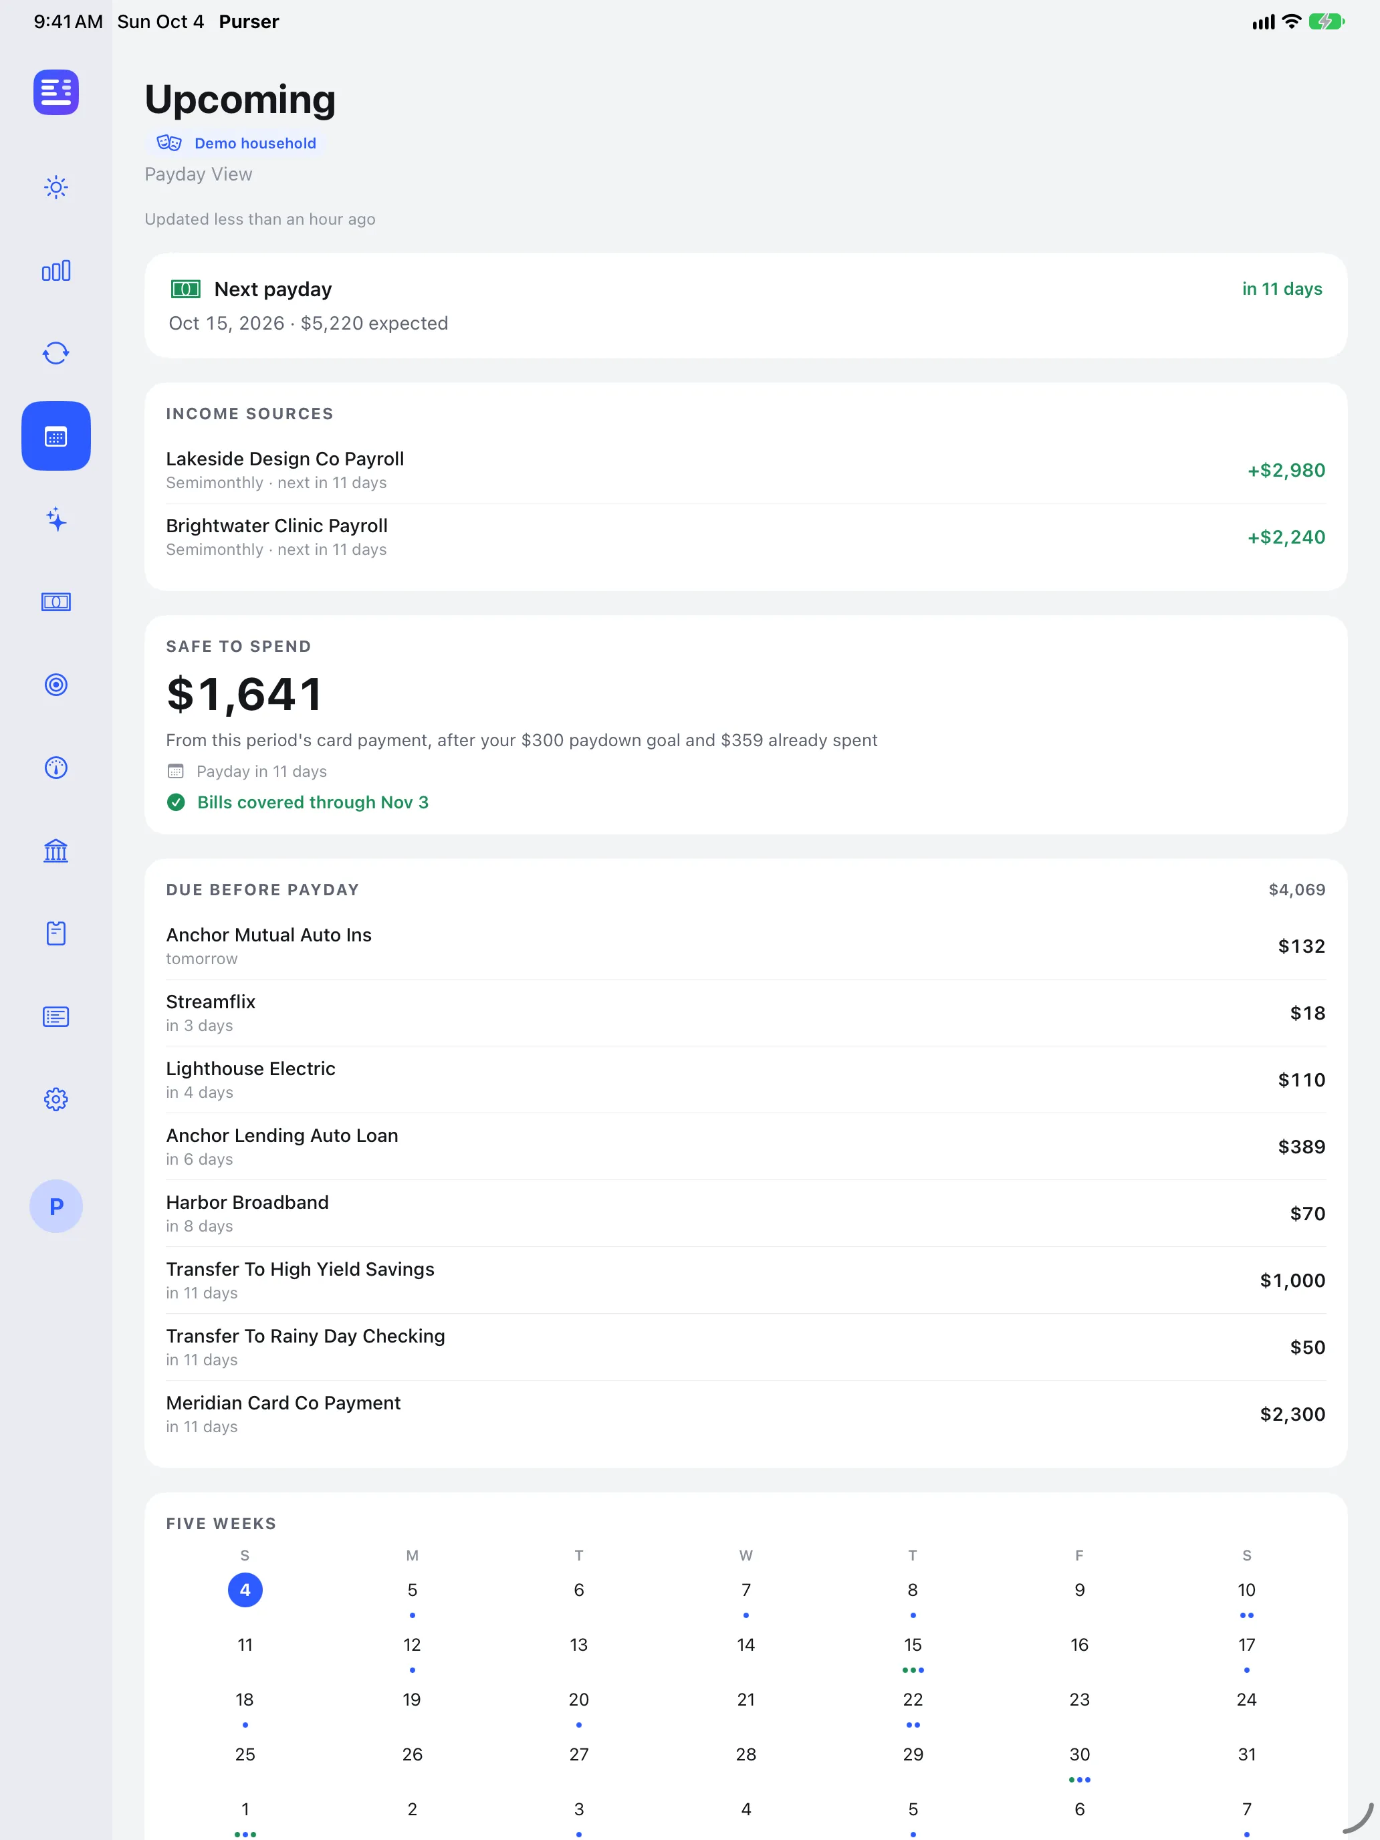The height and width of the screenshot is (1840, 1380).
Task: Open the banknote sidebar icon
Action: (x=55, y=602)
